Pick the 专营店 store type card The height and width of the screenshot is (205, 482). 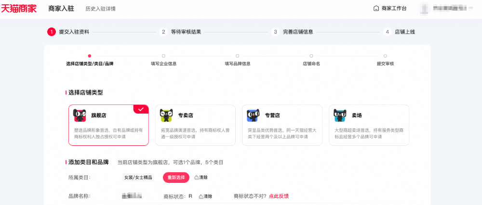(x=282, y=125)
